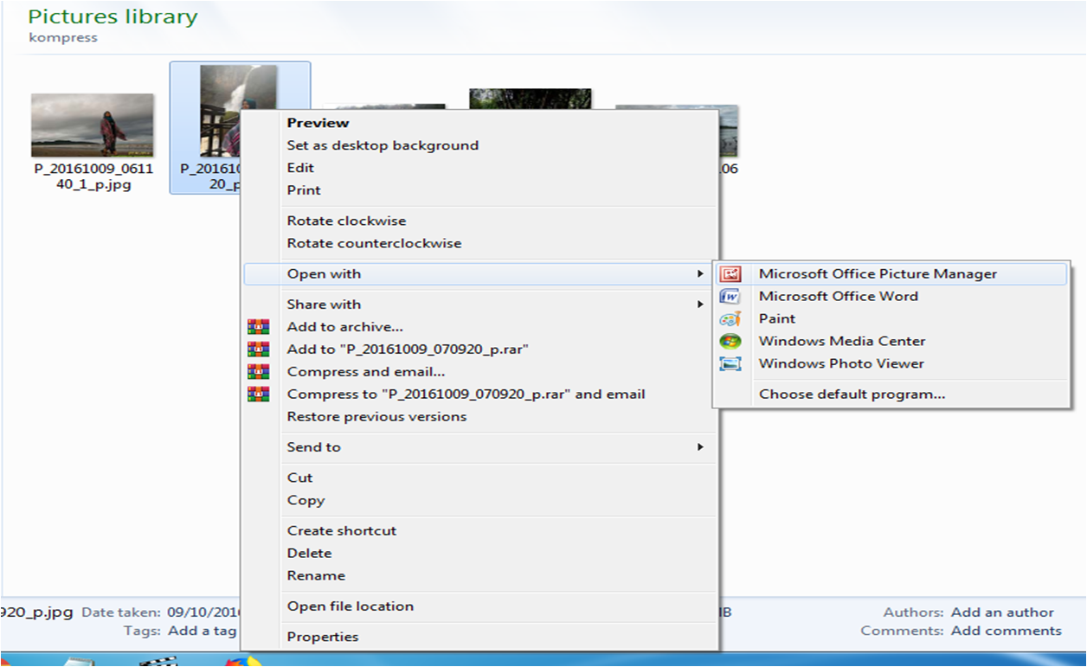The height and width of the screenshot is (667, 1087).
Task: Expand the Share with submenu arrow
Action: (x=700, y=305)
